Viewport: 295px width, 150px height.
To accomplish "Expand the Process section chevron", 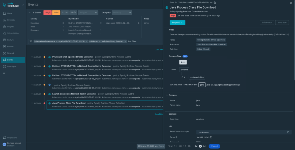I will coord(167,95).
